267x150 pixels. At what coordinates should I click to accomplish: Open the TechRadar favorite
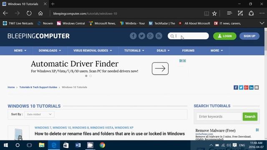click(x=162, y=23)
